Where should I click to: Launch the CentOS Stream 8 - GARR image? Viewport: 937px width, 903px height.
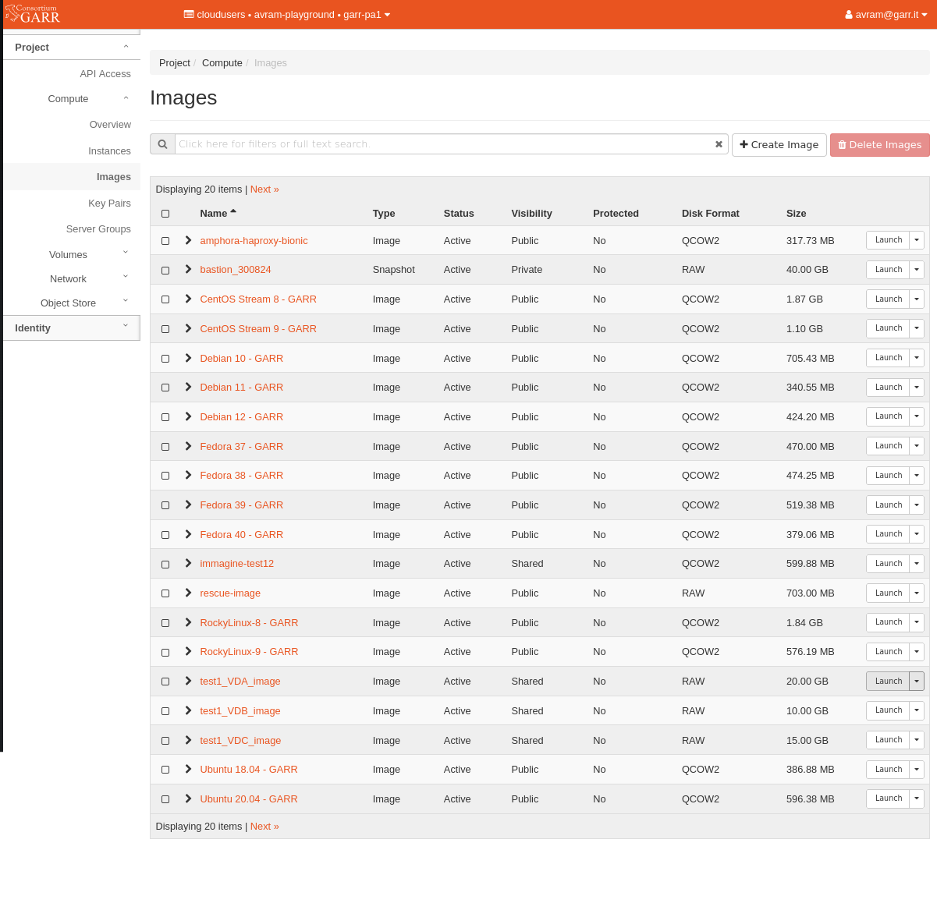tap(888, 299)
